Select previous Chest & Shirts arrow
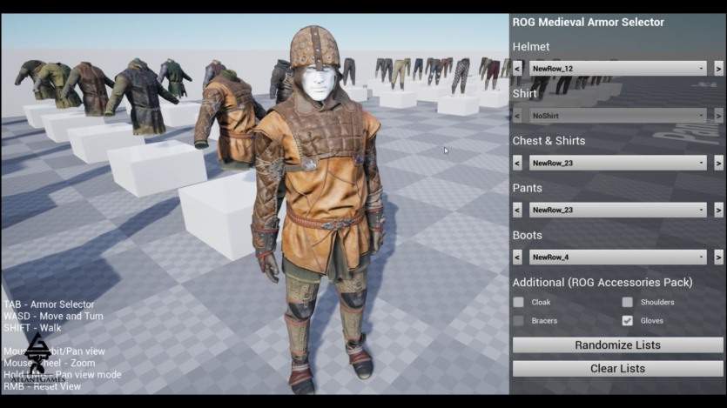This screenshot has height=408, width=727. pos(517,163)
